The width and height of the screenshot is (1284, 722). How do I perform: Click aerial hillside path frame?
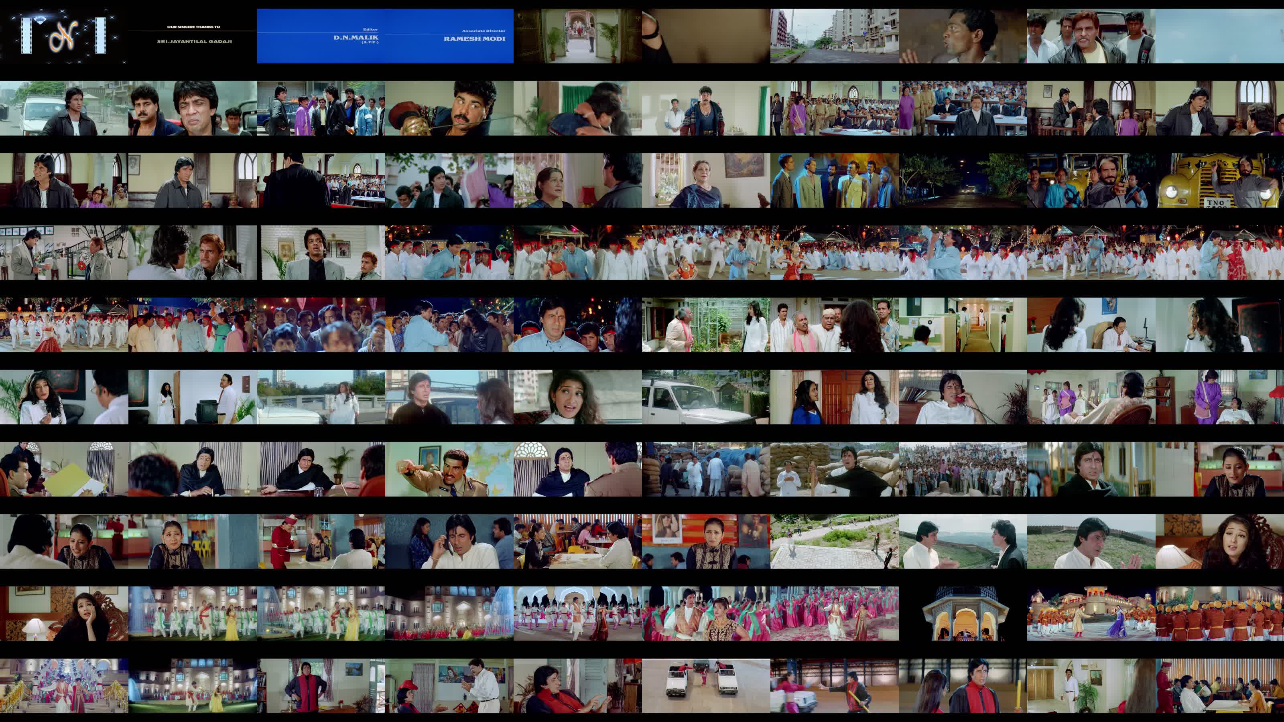click(835, 541)
